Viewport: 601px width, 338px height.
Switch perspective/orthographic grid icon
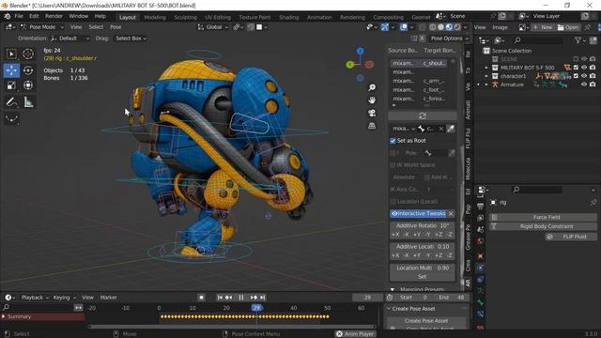tap(372, 126)
